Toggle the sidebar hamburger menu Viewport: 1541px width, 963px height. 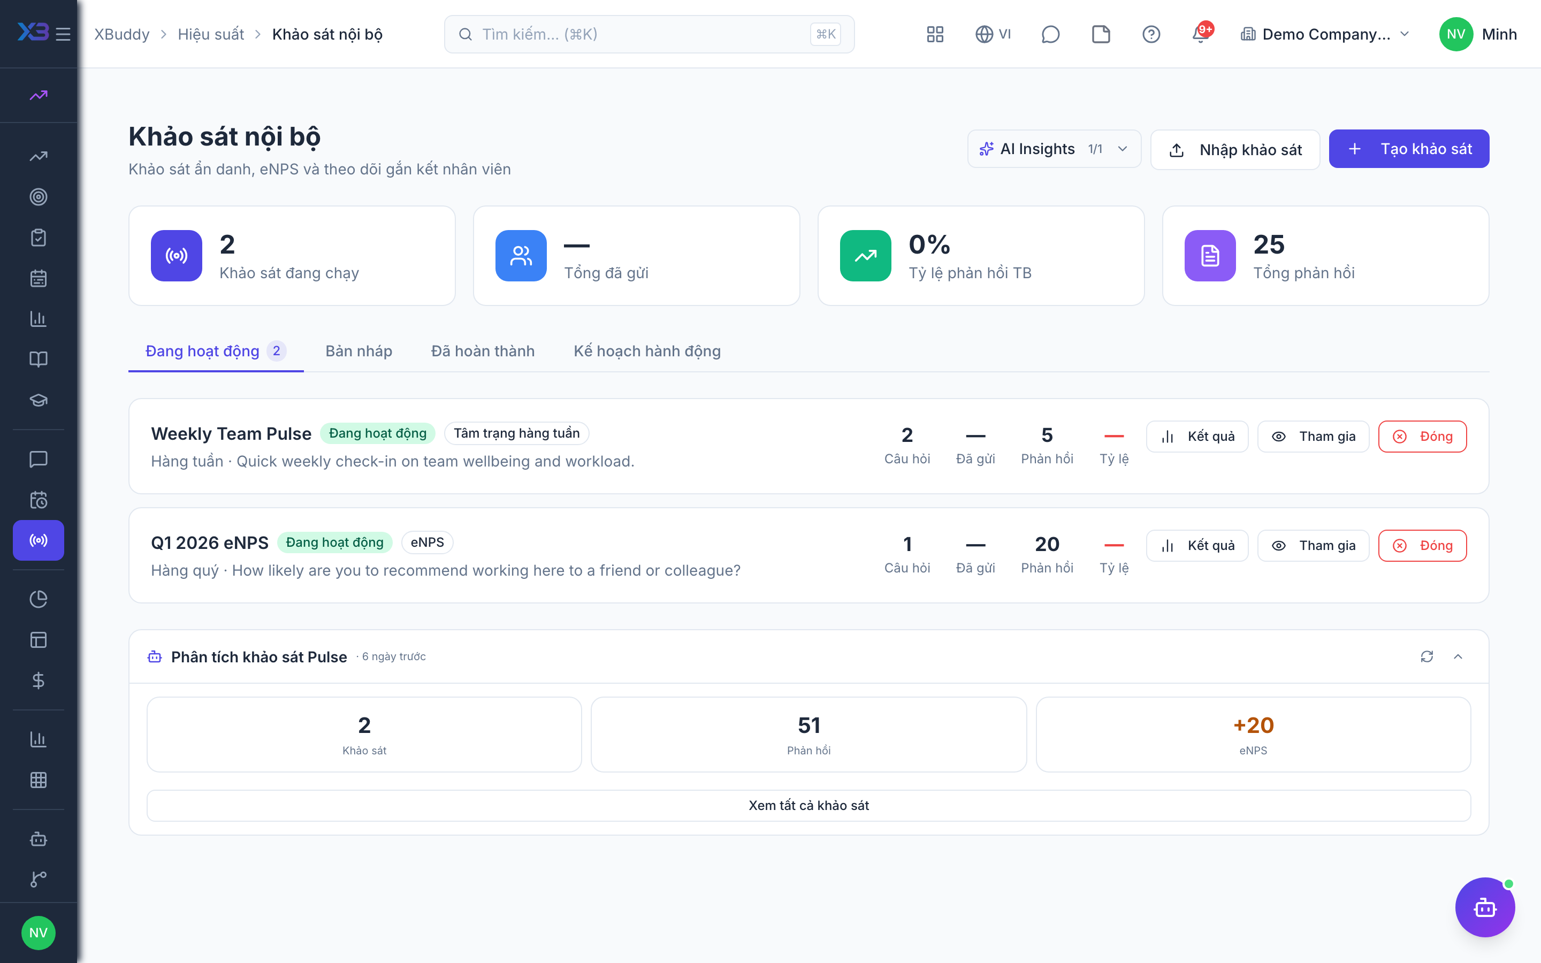pyautogui.click(x=63, y=34)
